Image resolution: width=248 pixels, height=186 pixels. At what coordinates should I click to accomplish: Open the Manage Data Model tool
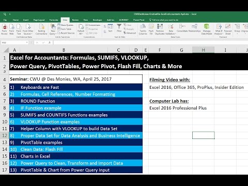tap(207, 29)
